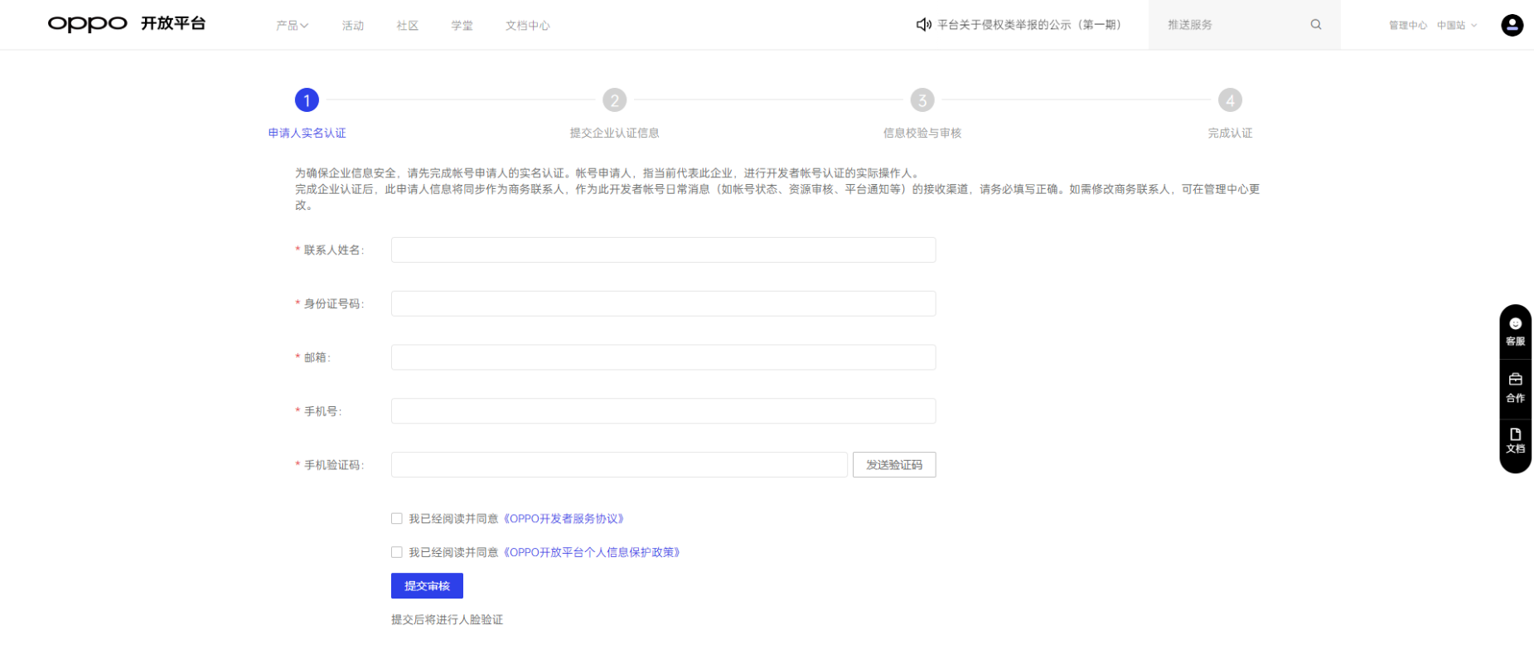The height and width of the screenshot is (664, 1534).
Task: Go to the 社区 menu item
Action: 407,26
